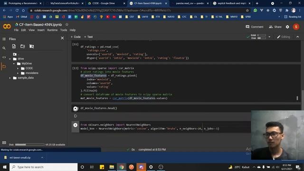
Task: Add a new Code cell
Action: (x=76, y=37)
